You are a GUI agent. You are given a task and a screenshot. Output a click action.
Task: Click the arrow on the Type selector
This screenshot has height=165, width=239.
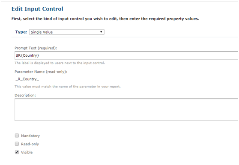click(x=101, y=32)
